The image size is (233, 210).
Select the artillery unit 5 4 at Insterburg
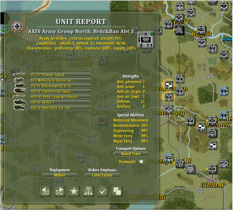coord(169,110)
